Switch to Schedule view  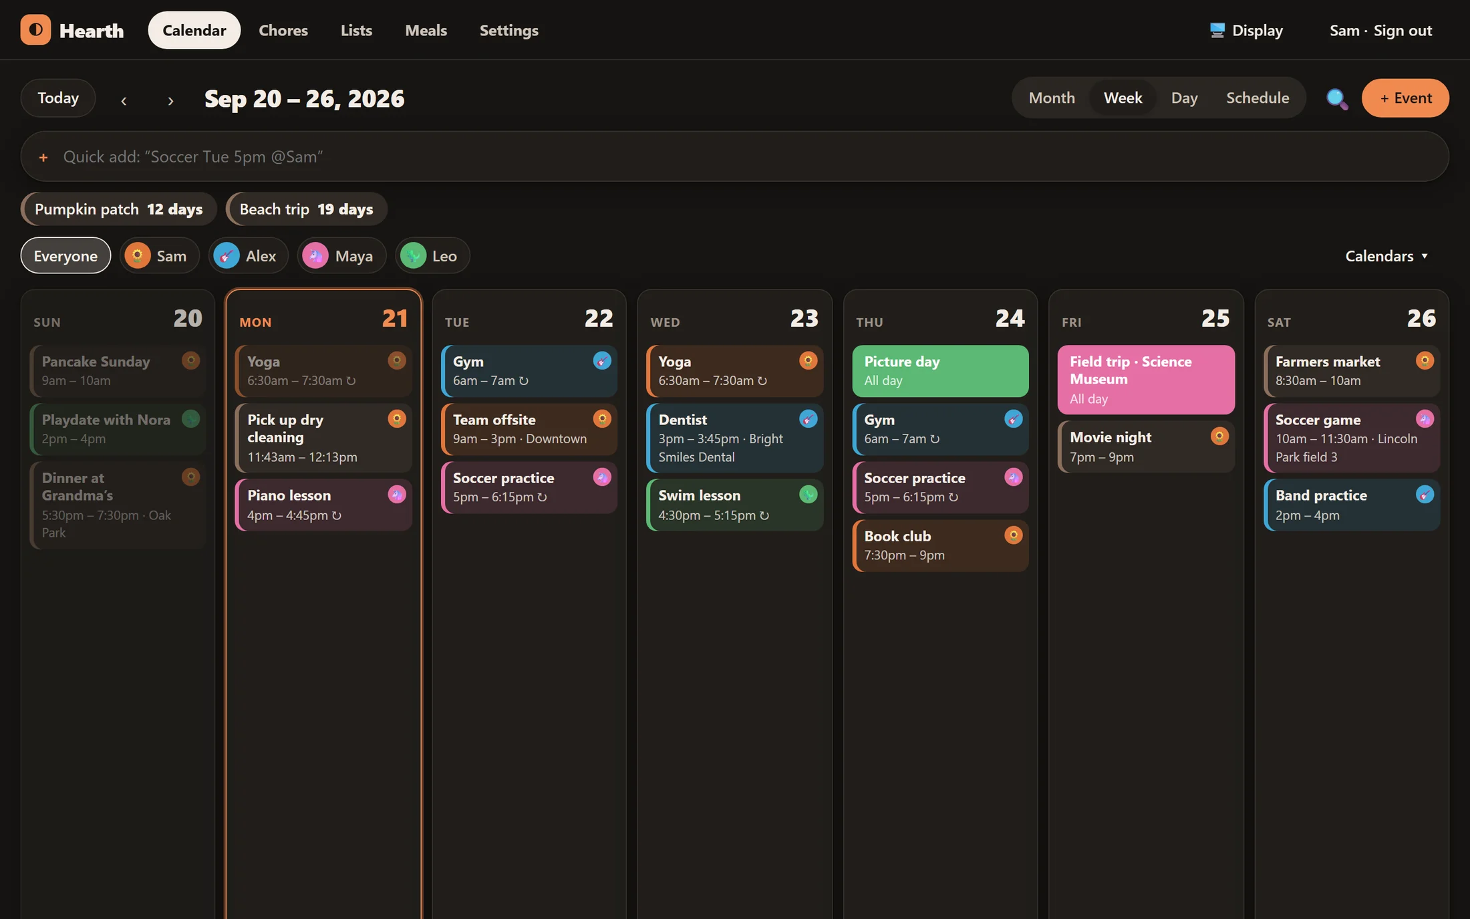pos(1258,98)
